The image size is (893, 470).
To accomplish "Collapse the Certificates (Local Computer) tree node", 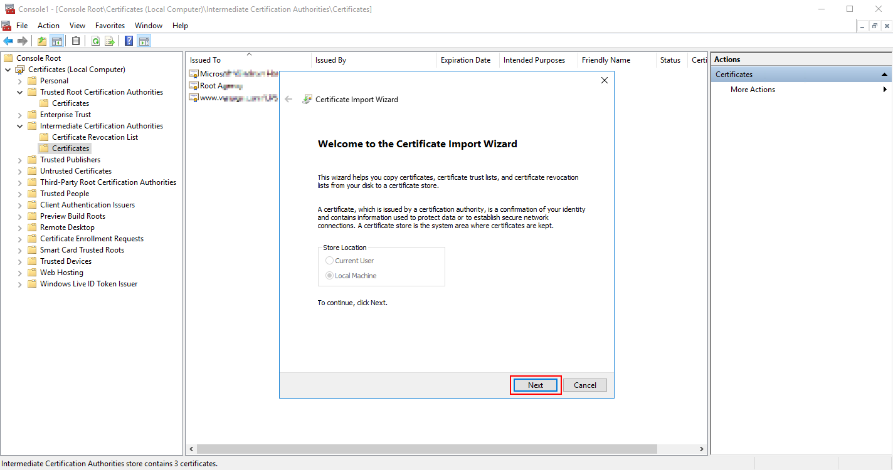I will [8, 69].
